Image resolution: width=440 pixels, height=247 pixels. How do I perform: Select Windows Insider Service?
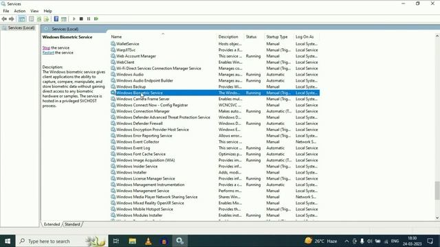[x=214, y=166]
